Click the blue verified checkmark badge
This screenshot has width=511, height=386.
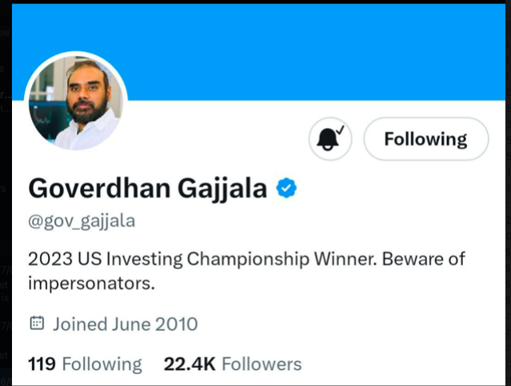(286, 188)
